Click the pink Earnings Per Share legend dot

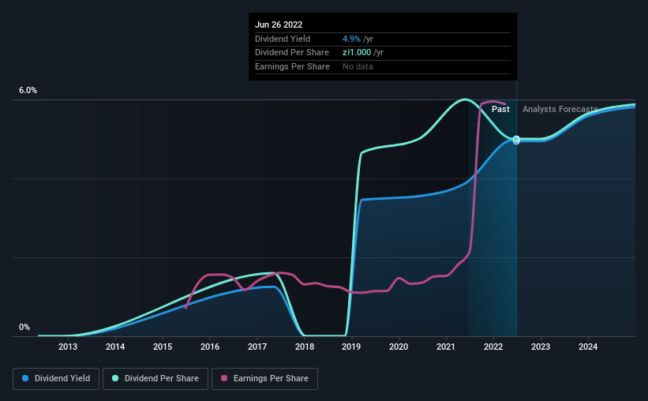[x=224, y=378]
